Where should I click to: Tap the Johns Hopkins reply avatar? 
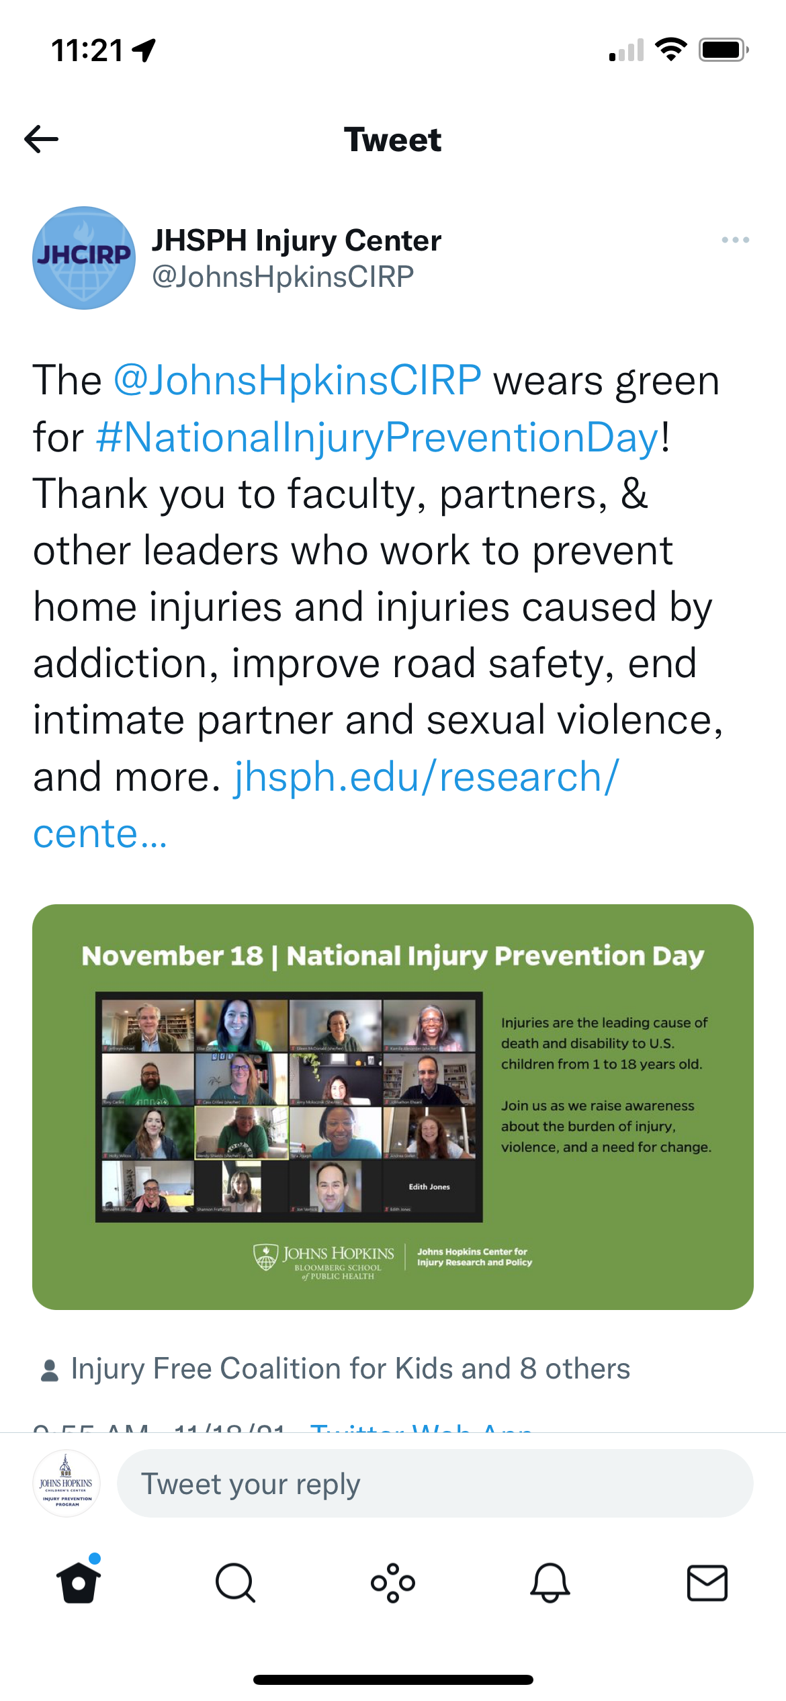click(x=67, y=1483)
